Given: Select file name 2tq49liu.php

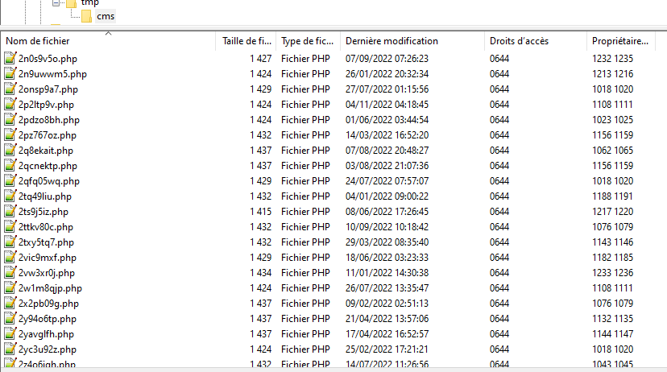Looking at the screenshot, I should pyautogui.click(x=44, y=196).
